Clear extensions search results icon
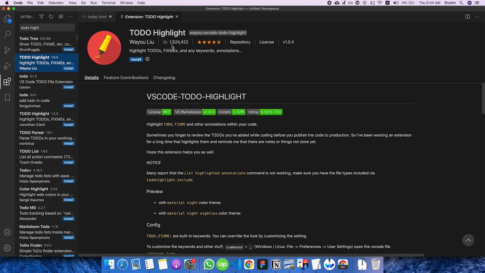 point(61,17)
